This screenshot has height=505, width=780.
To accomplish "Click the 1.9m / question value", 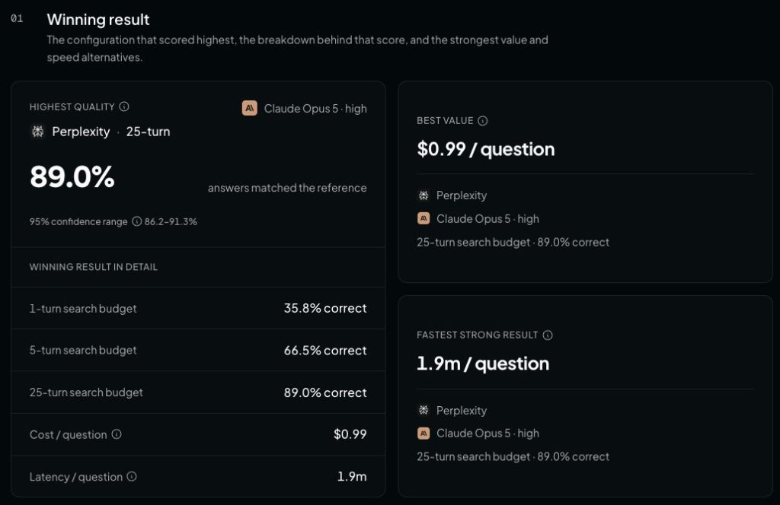I will coord(482,364).
